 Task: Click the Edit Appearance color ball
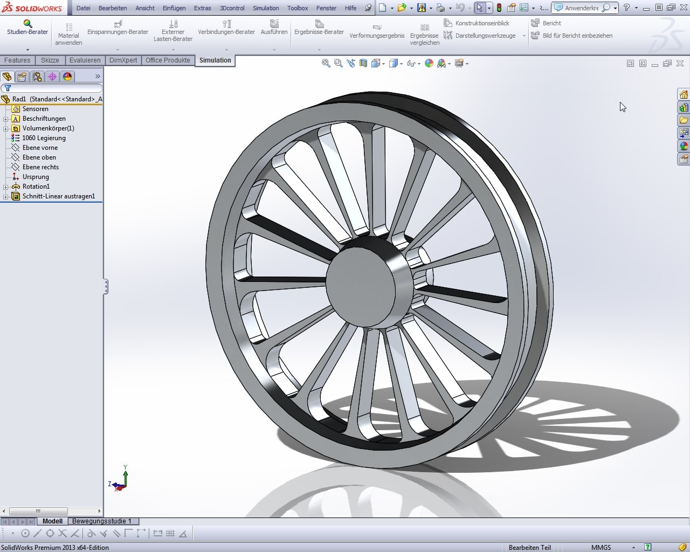coord(429,63)
